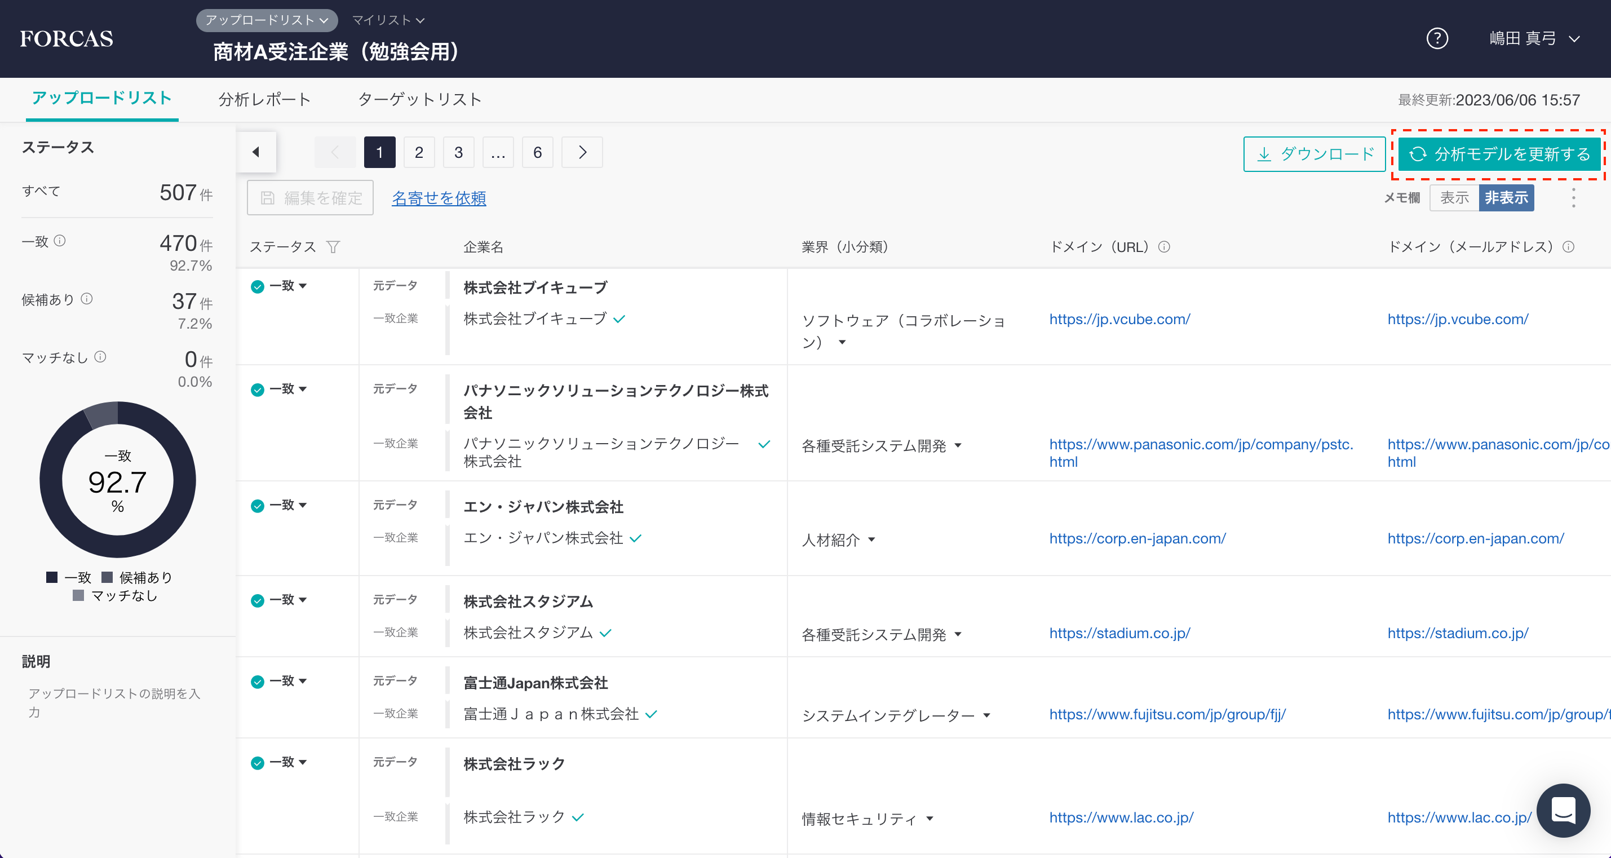Click the 名寄せを依頼 link

point(439,198)
